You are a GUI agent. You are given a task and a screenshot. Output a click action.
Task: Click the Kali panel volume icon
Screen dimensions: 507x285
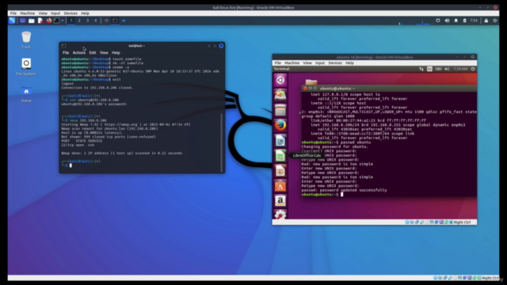[x=447, y=21]
